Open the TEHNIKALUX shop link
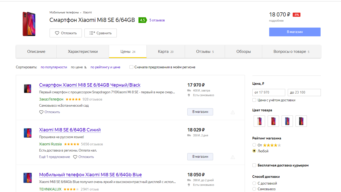Viewport: 341px width, 192px height. (50, 189)
